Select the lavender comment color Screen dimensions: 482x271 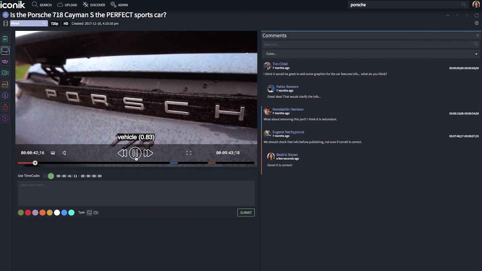[35, 213]
